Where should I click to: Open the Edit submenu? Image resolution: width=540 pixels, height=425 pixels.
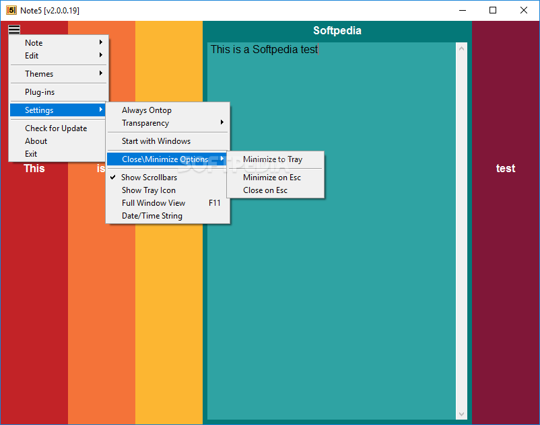pyautogui.click(x=59, y=55)
